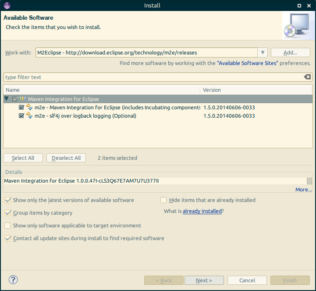Screen dimensions: 316x291
Task: Toggle Contact all update sites checkbox
Action: pos(7,238)
